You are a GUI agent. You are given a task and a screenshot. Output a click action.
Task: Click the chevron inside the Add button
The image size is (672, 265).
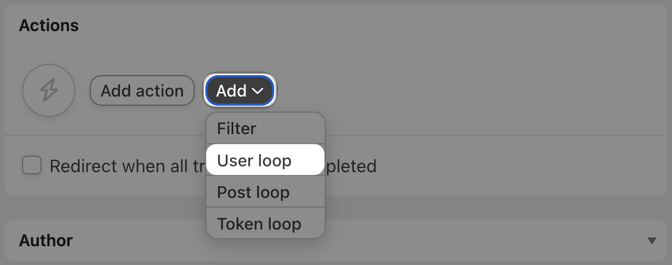[258, 91]
